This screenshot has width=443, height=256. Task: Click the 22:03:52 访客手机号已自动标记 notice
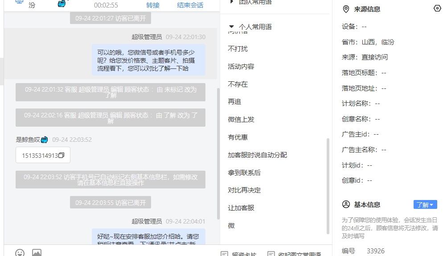click(x=111, y=180)
